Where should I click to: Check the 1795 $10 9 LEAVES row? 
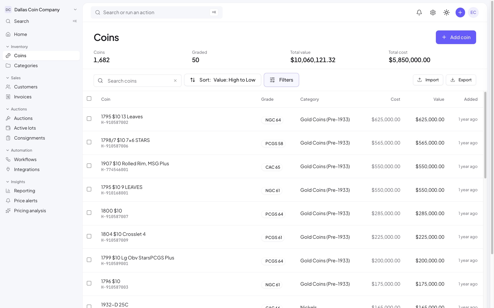pos(89,189)
